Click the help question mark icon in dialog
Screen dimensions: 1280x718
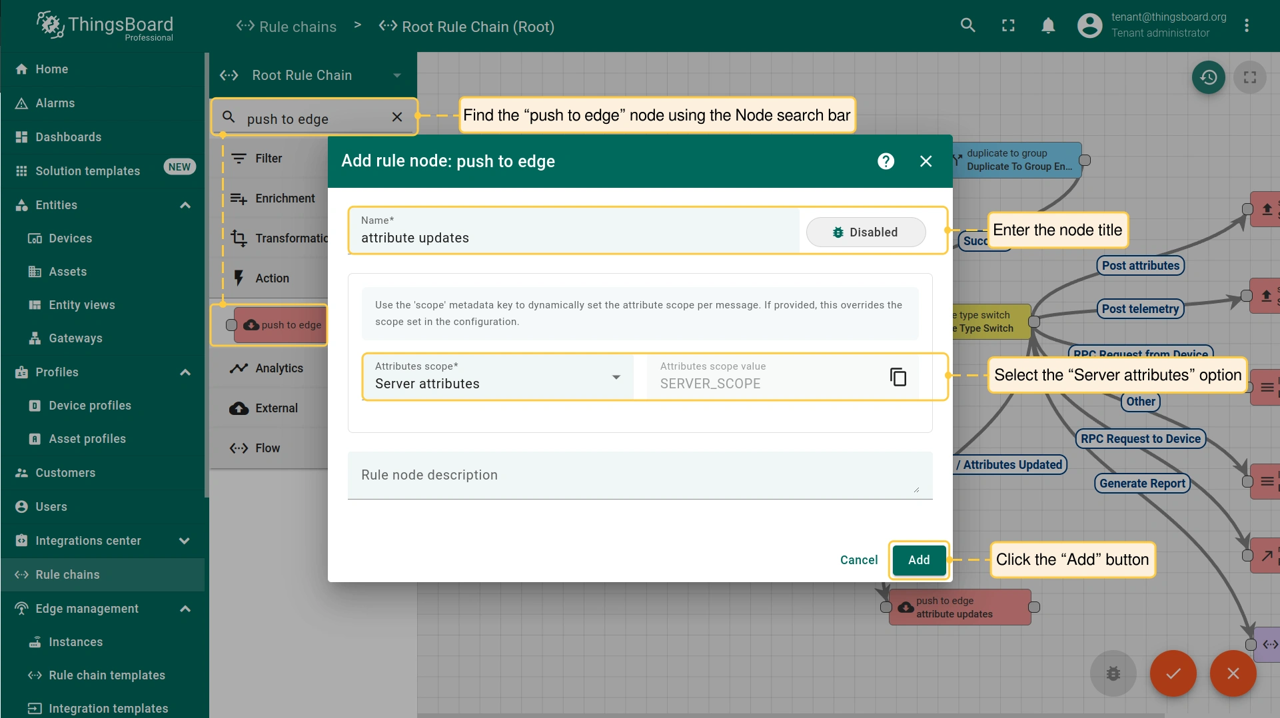(886, 161)
